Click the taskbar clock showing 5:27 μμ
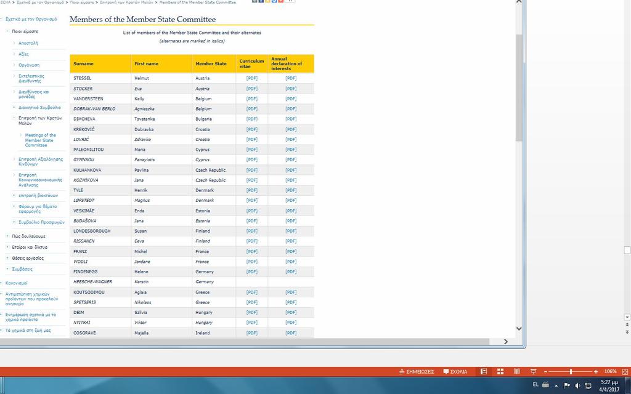631x394 pixels. [609, 385]
